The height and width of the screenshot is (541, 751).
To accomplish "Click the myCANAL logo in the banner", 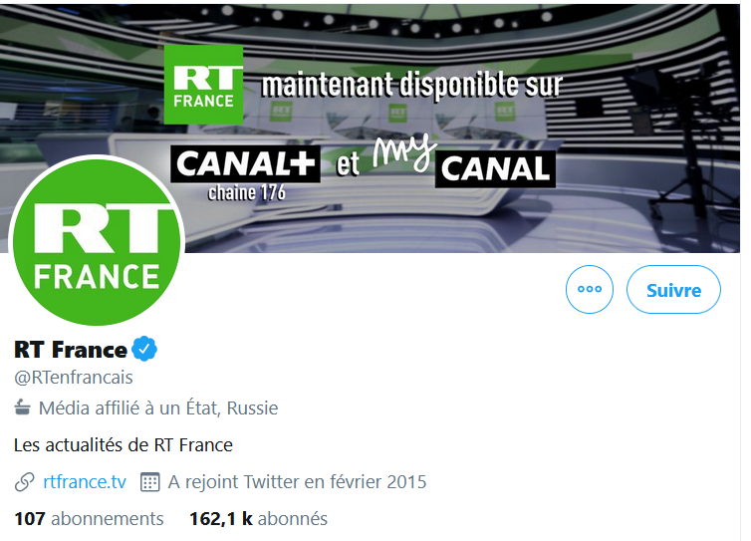I will pyautogui.click(x=466, y=162).
